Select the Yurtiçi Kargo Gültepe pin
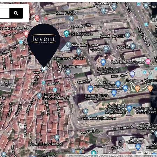This screenshot has height=157, width=157. [x=57, y=138]
